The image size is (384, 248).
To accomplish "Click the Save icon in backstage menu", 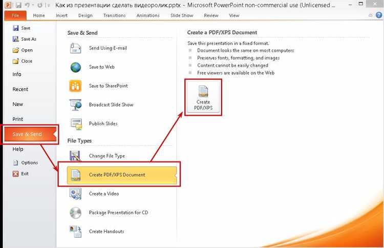I will click(x=15, y=28).
